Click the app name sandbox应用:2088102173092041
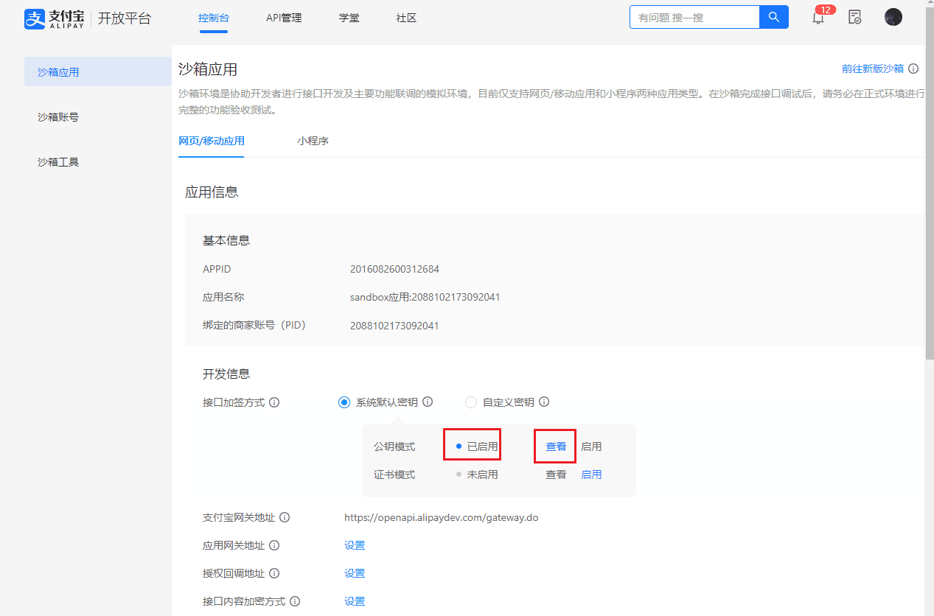The height and width of the screenshot is (616, 934). point(425,297)
